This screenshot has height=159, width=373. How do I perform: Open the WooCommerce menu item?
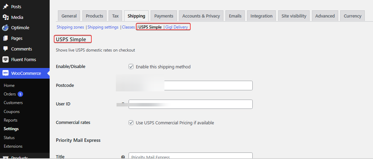tap(25, 73)
